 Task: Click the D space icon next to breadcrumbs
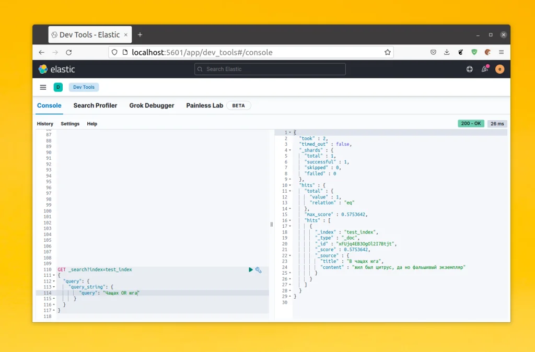tap(58, 87)
